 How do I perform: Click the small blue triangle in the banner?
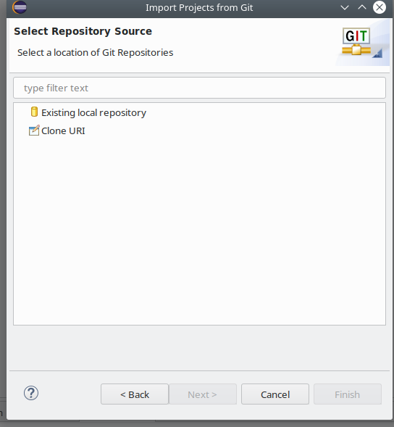[377, 53]
